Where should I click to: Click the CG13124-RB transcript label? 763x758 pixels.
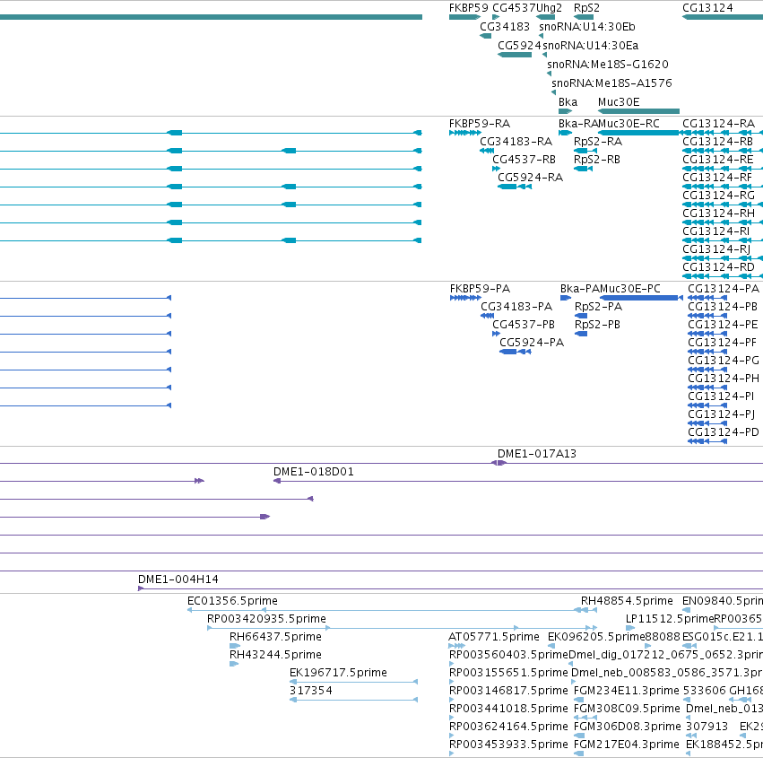pyautogui.click(x=718, y=142)
